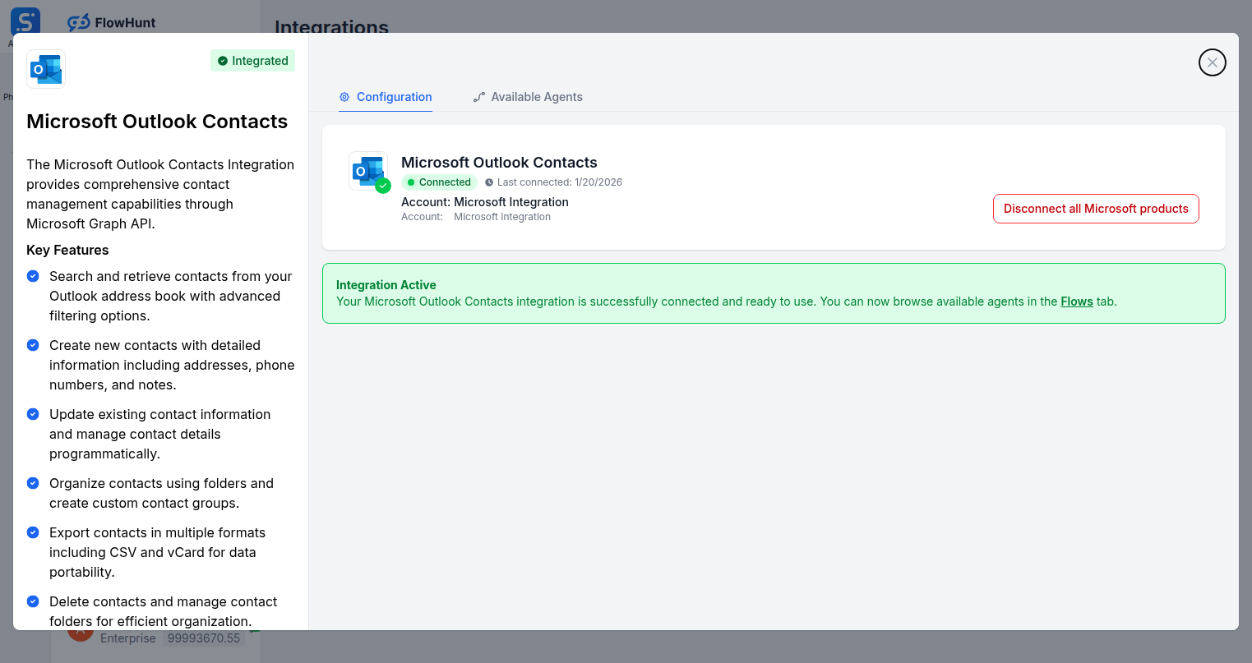Viewport: 1252px width, 663px height.
Task: Open the FlowHunt logo in the top bar
Action: 111,22
